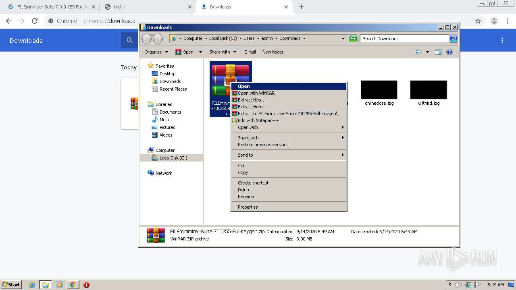
Task: Select Downloads under Favorites
Action: (170, 81)
